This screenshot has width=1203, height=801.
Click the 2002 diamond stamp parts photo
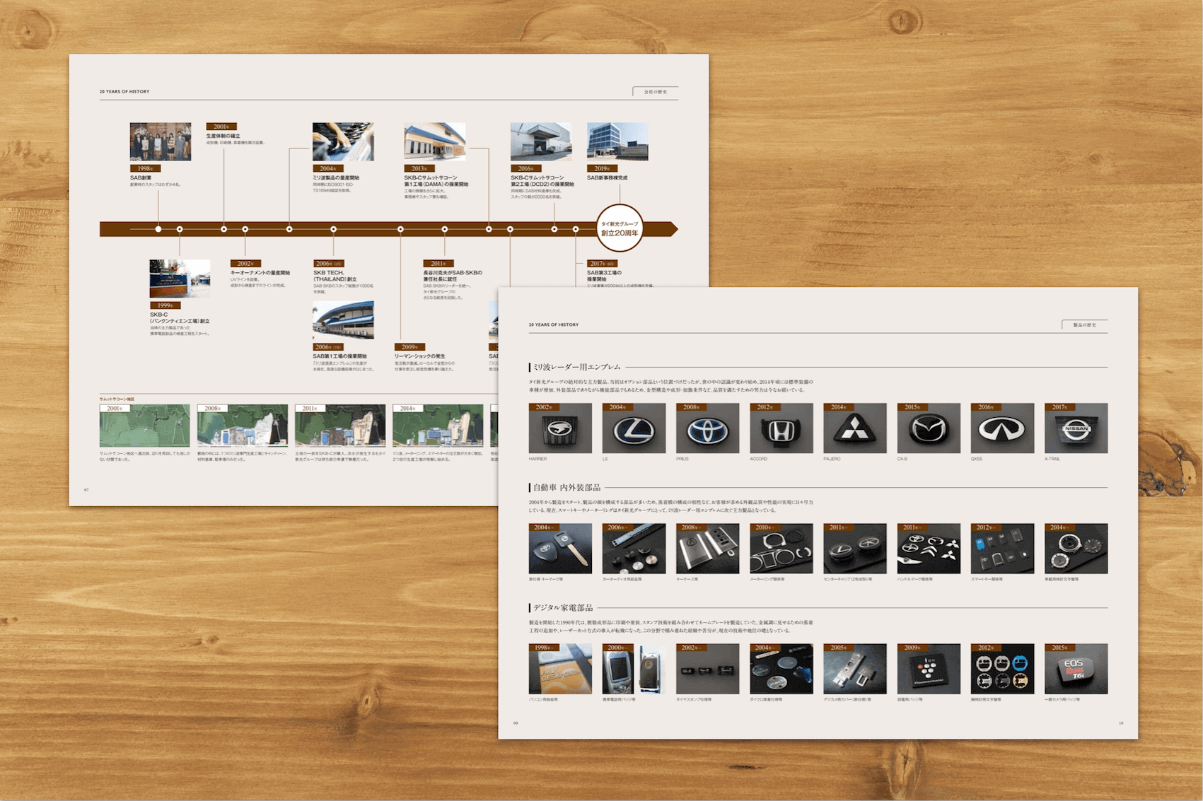[x=707, y=669]
